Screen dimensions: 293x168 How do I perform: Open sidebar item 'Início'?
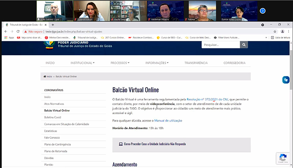click(47, 97)
